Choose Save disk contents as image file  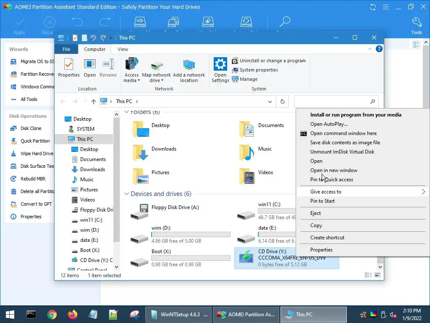point(345,143)
